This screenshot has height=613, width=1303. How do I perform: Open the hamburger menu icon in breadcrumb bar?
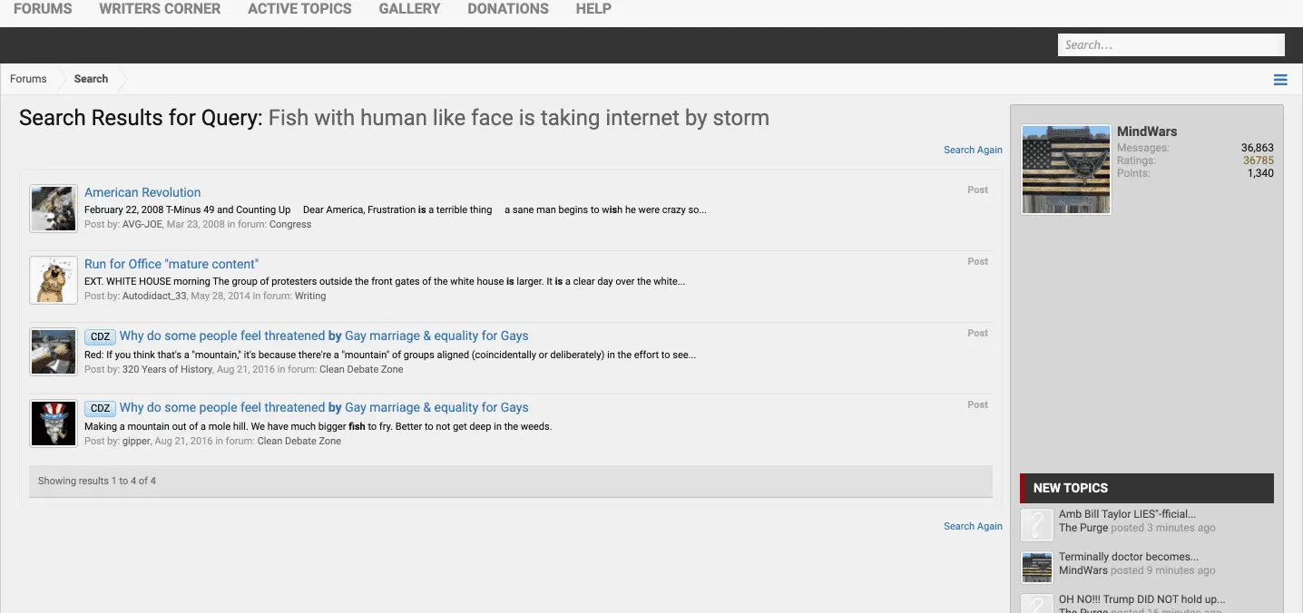pyautogui.click(x=1280, y=80)
